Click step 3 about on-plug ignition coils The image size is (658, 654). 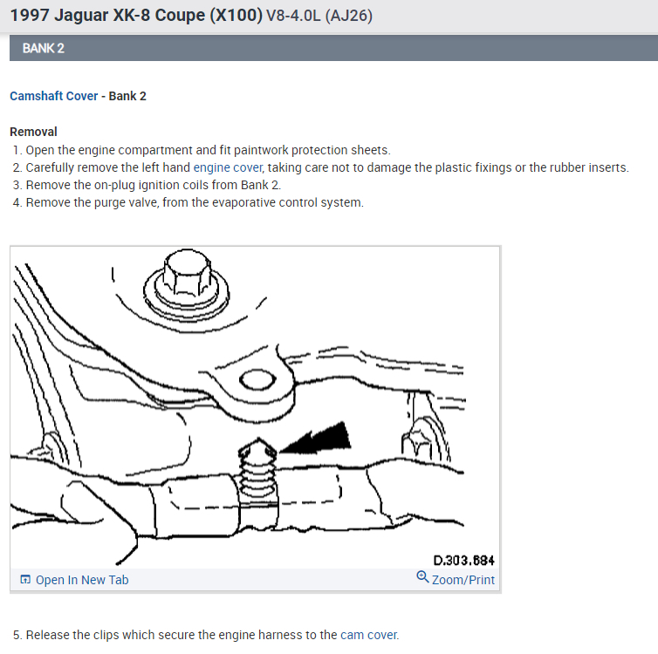point(147,185)
